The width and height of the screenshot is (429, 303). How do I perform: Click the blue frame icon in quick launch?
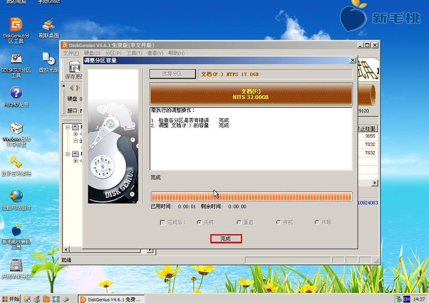56,299
